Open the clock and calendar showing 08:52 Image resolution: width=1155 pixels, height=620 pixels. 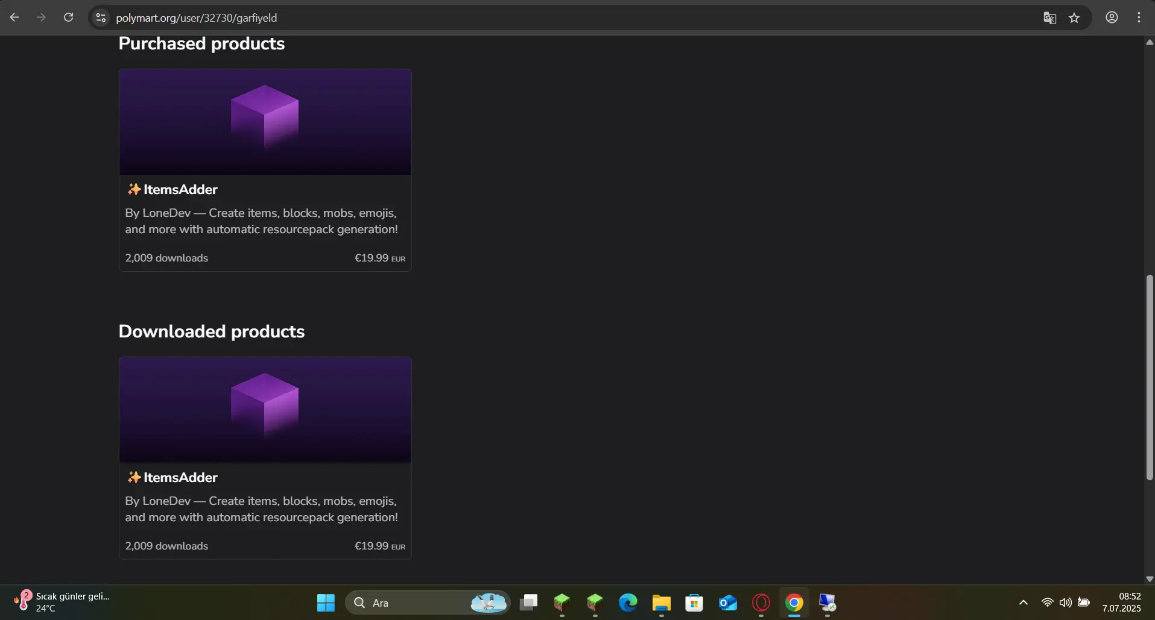click(1122, 603)
